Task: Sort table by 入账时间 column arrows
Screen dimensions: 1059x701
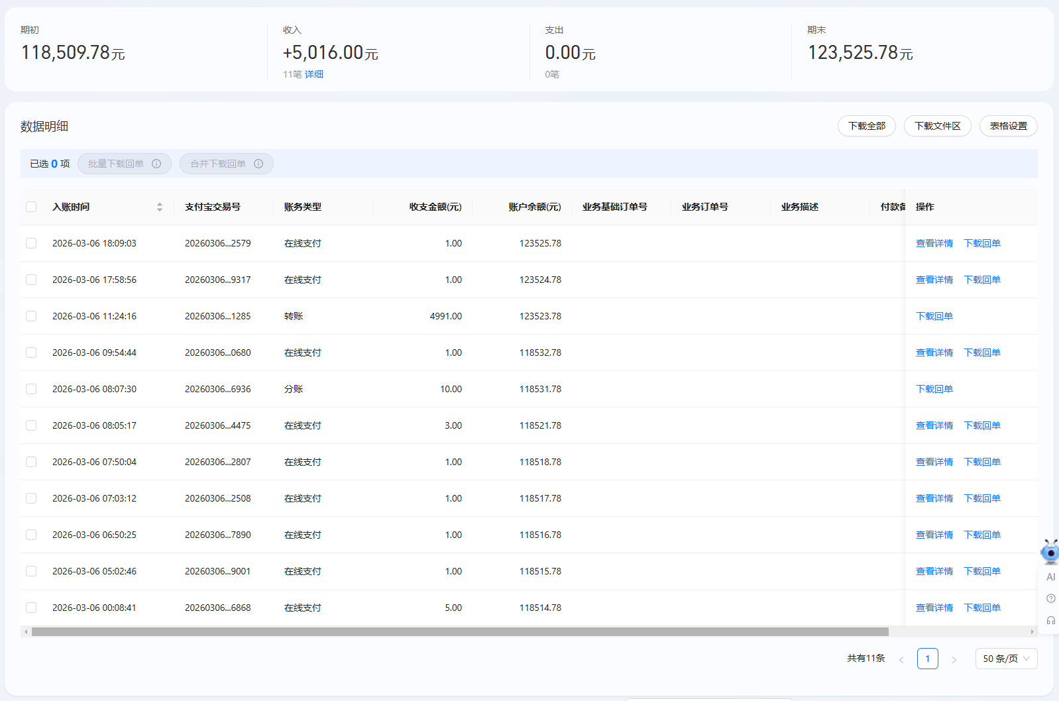Action: (x=160, y=207)
